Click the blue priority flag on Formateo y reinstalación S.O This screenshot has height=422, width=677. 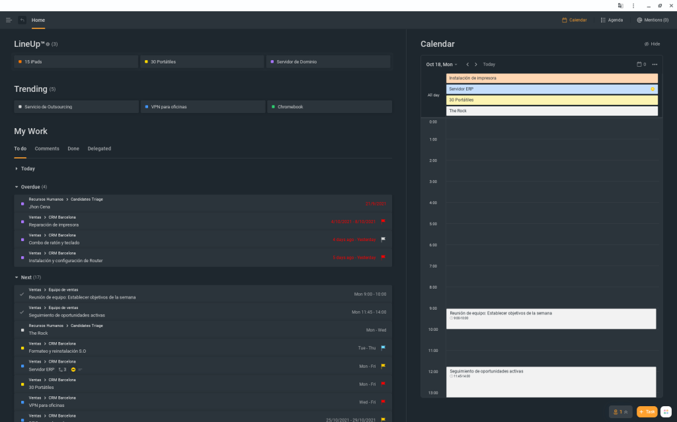383,347
